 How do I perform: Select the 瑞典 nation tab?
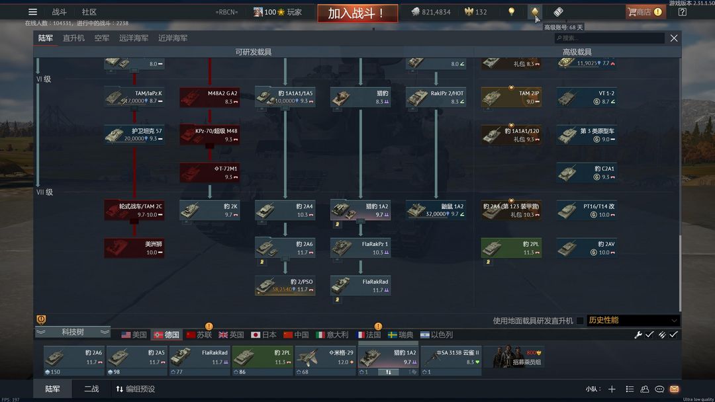point(401,335)
